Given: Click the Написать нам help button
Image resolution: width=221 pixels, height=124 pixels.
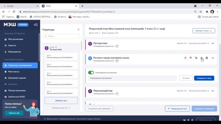Looking at the screenshot, I should coord(14,113).
